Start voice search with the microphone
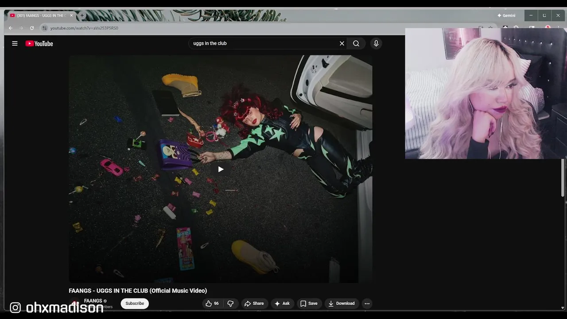Viewport: 567px width, 319px height. [376, 43]
